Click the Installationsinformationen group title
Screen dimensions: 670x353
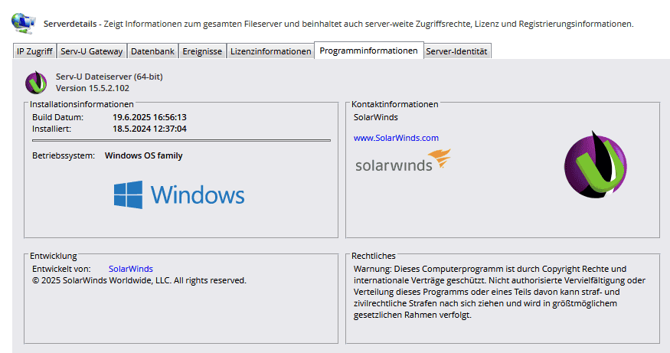82,104
